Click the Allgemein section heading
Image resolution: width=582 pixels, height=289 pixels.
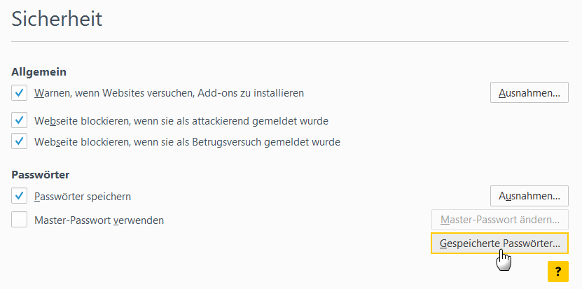point(39,72)
